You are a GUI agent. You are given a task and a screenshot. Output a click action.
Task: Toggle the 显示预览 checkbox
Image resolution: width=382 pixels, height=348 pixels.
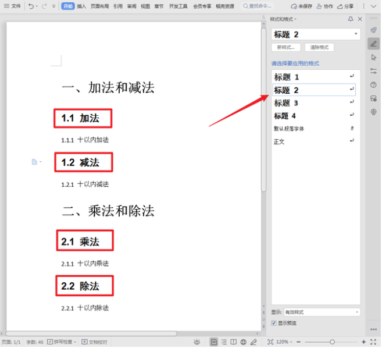(274, 323)
